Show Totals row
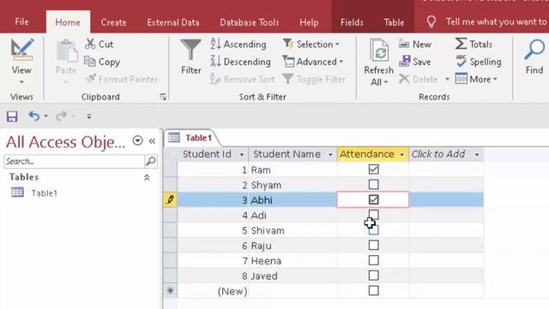Screen dimensions: 549x309 pos(474,44)
